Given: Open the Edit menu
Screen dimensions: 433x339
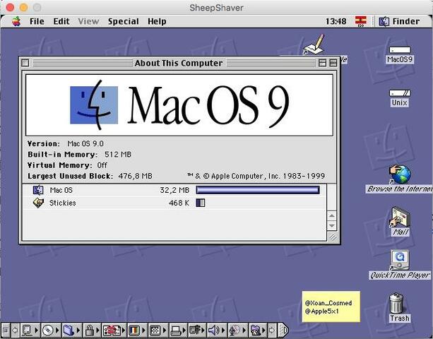Looking at the screenshot, I should 61,21.
